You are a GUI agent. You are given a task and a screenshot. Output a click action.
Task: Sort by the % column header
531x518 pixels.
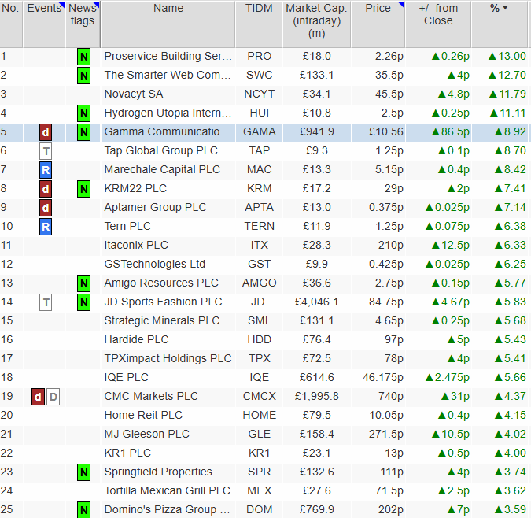[500, 24]
